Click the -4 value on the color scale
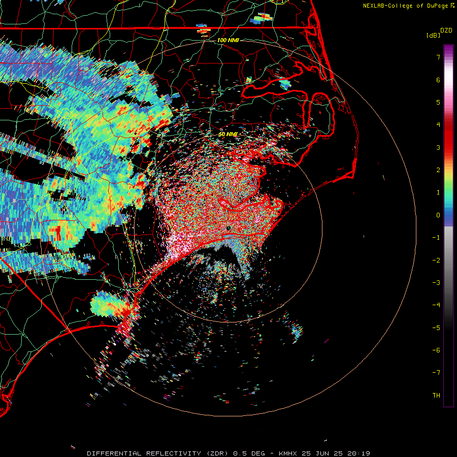Viewport: 457px width, 457px height. click(436, 305)
